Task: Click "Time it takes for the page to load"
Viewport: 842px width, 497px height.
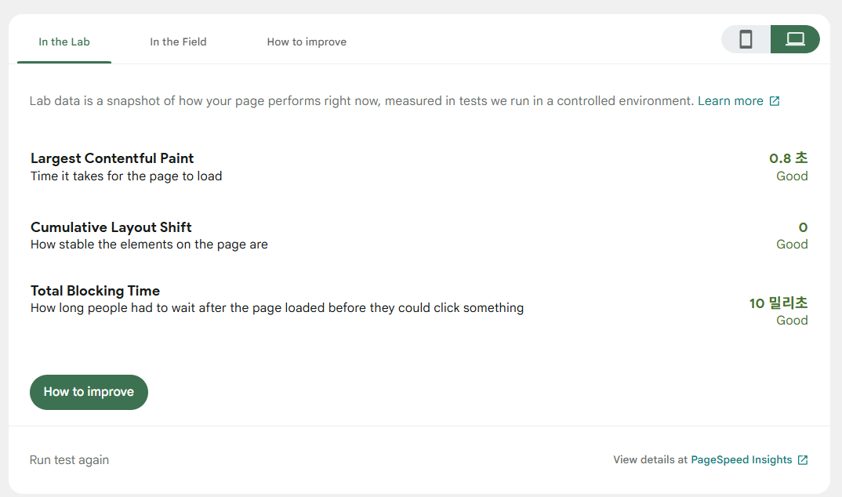Action: 126,176
